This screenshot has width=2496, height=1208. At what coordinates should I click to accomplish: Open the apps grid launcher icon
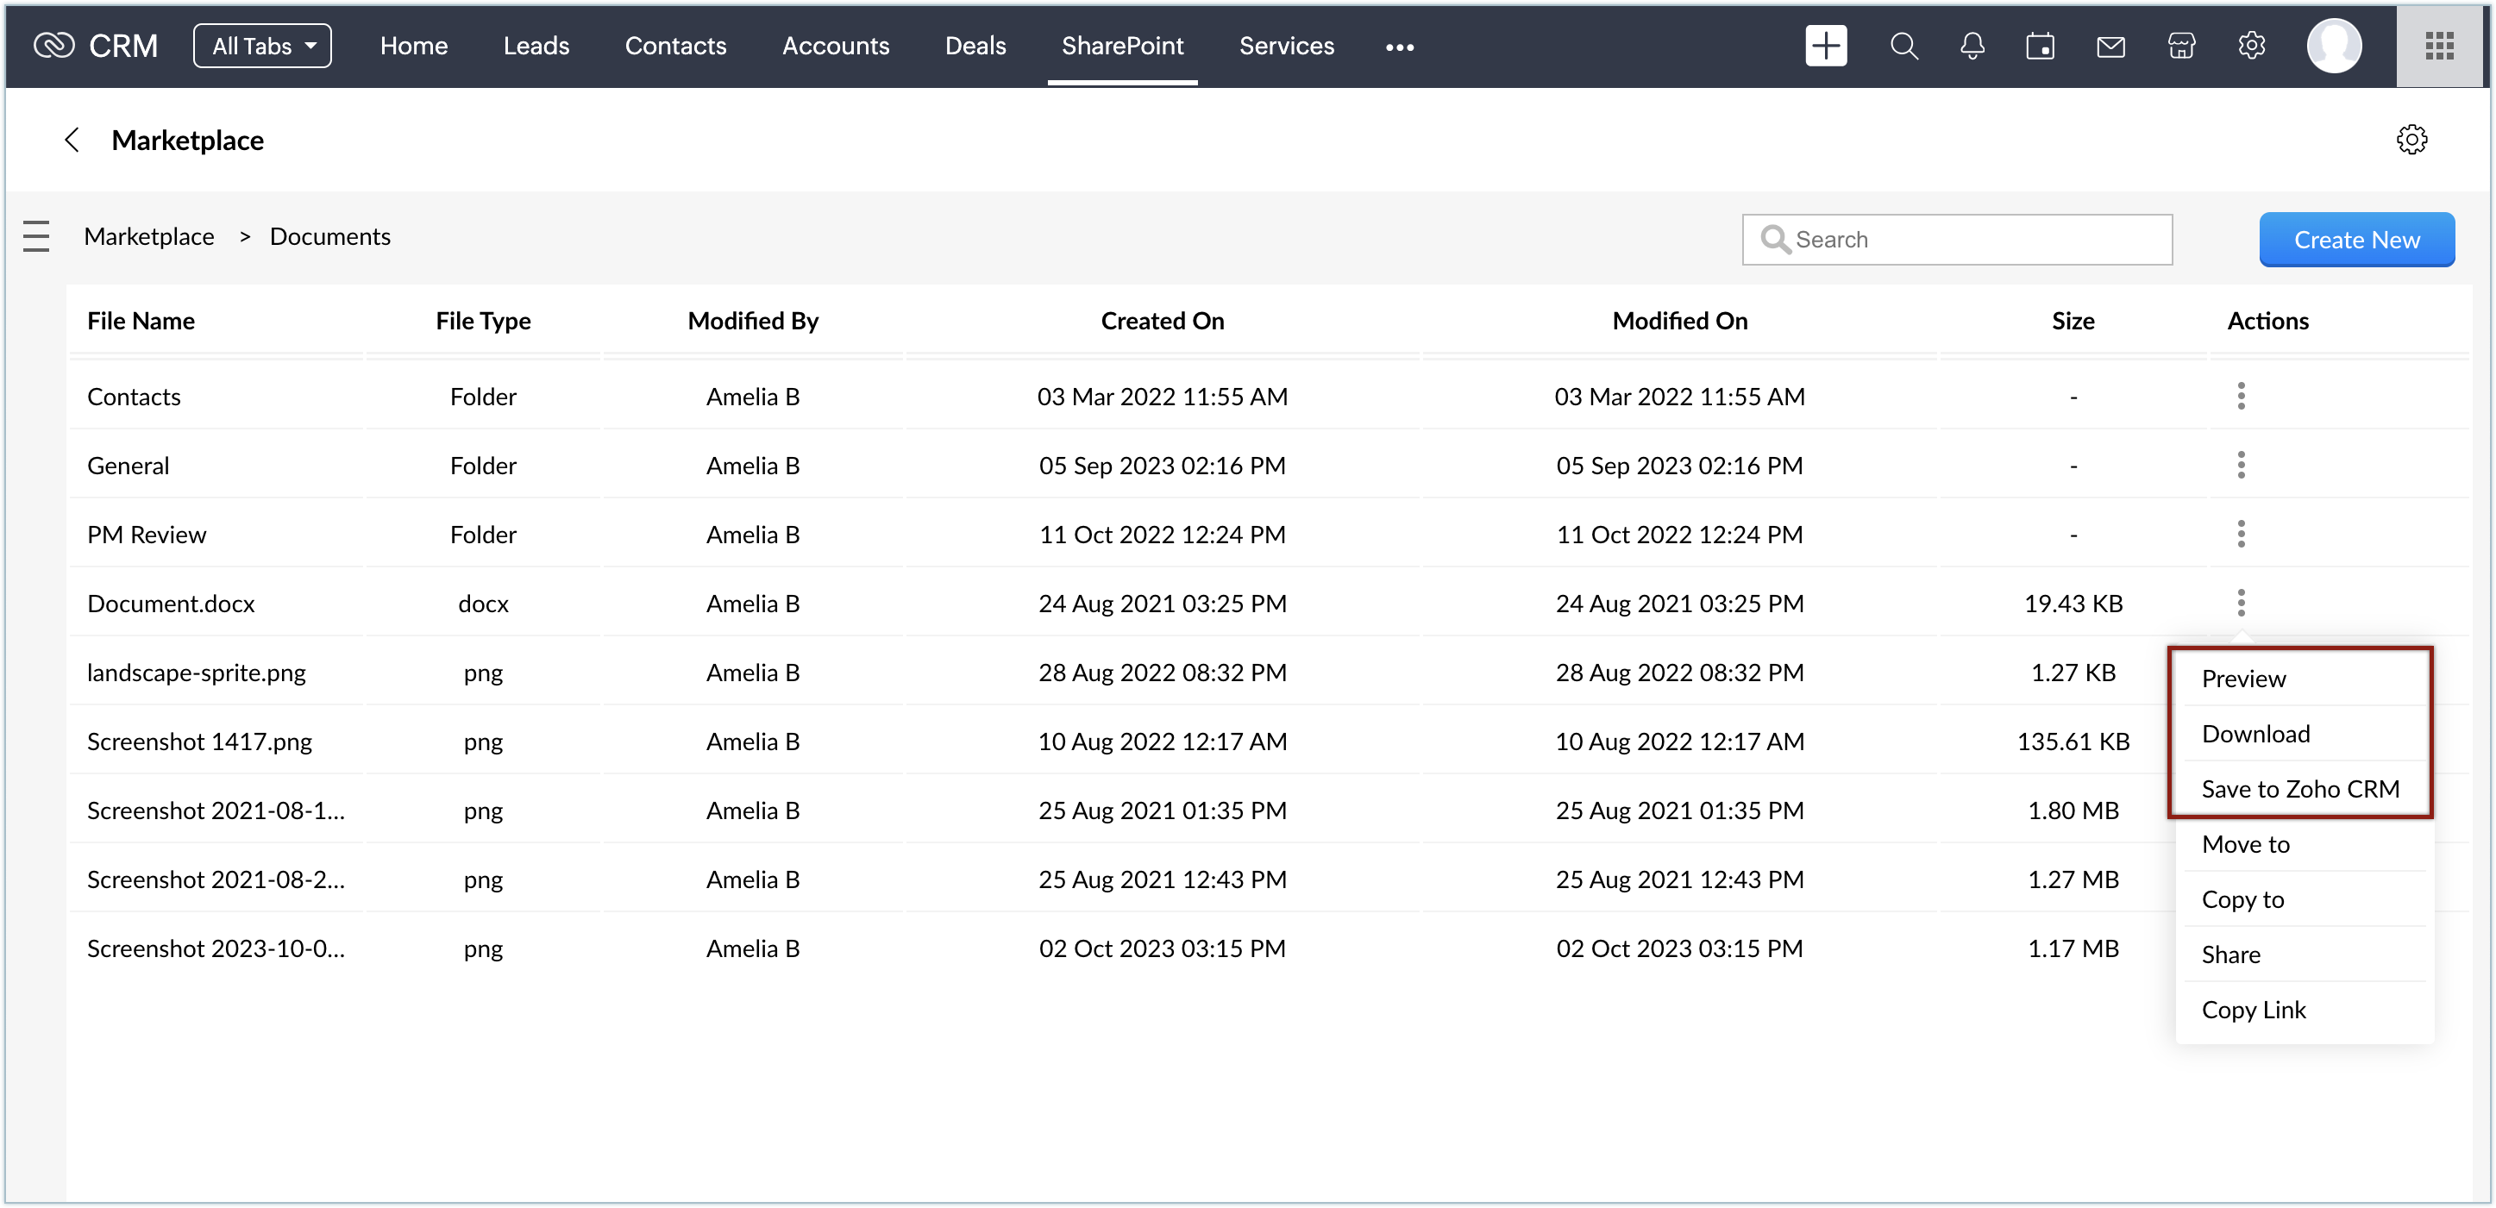tap(2439, 46)
